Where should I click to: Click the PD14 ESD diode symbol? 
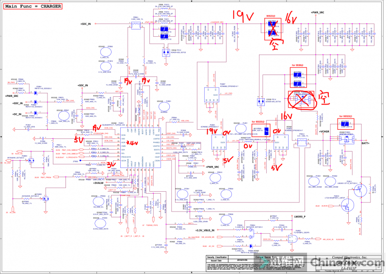pos(260,102)
